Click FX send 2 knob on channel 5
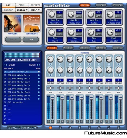This screenshot has height=138, width=127. click(x=89, y=70)
